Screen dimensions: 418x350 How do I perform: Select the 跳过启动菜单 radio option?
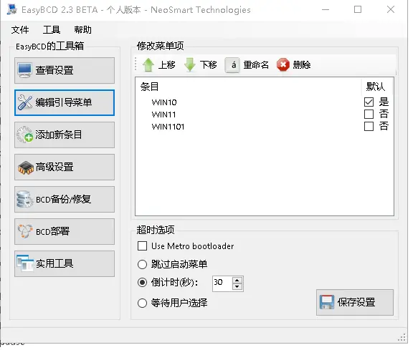(143, 264)
